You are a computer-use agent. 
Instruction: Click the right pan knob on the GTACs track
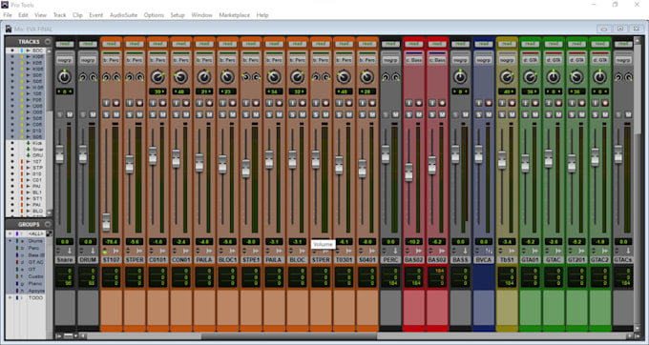click(x=628, y=77)
